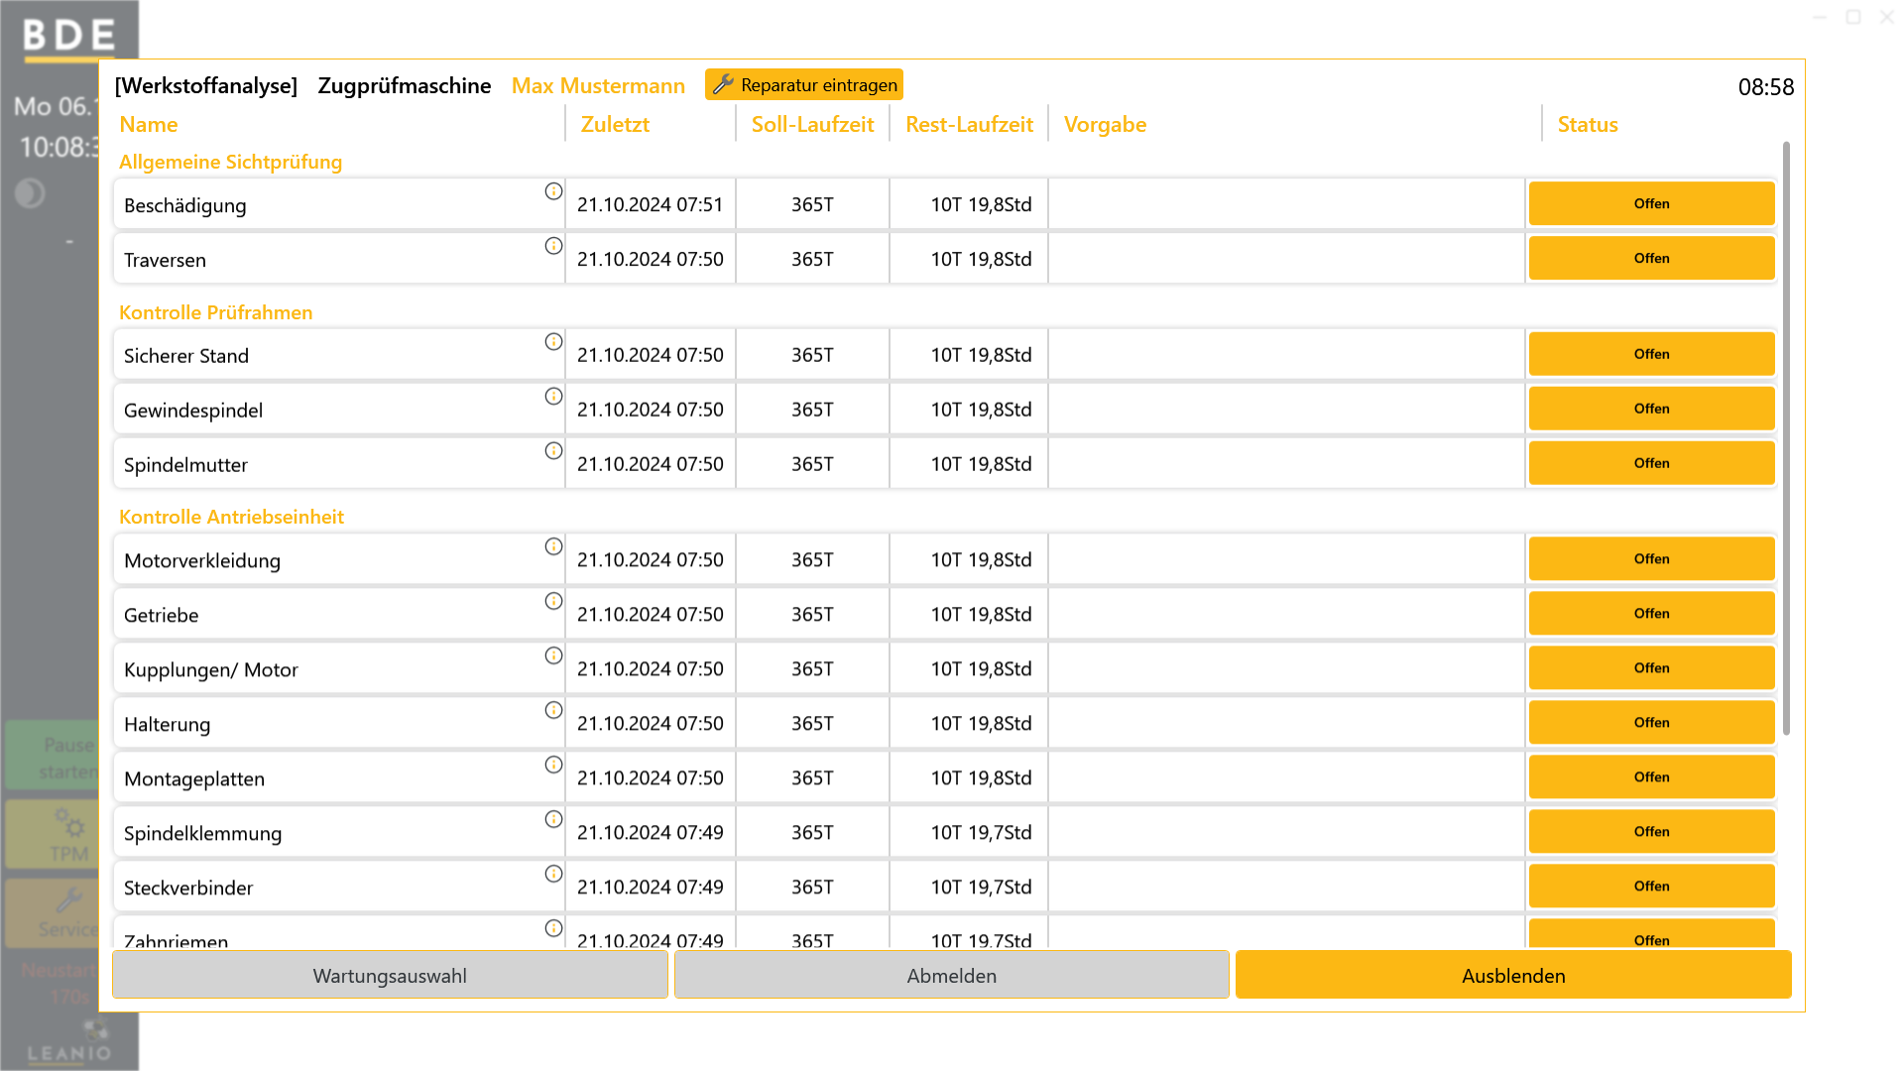Screen dimensions: 1904x1071
Task: Open Wartungsauswahl selection
Action: click(390, 976)
